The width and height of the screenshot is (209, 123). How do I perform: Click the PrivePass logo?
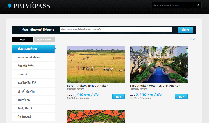point(28,6)
